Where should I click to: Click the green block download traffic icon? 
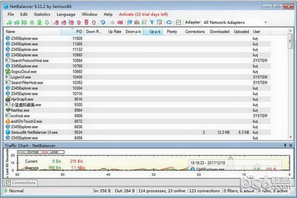32,23
